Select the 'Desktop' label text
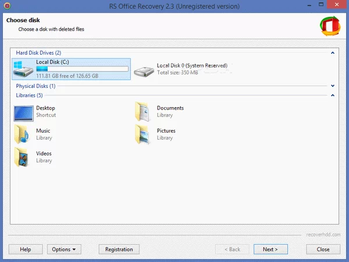The image size is (349, 262). tap(45, 108)
